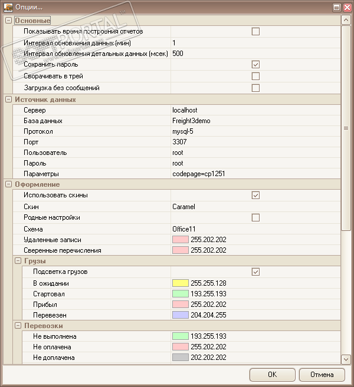
Task: Click the vertical scrollbar thumb
Action: (x=346, y=128)
